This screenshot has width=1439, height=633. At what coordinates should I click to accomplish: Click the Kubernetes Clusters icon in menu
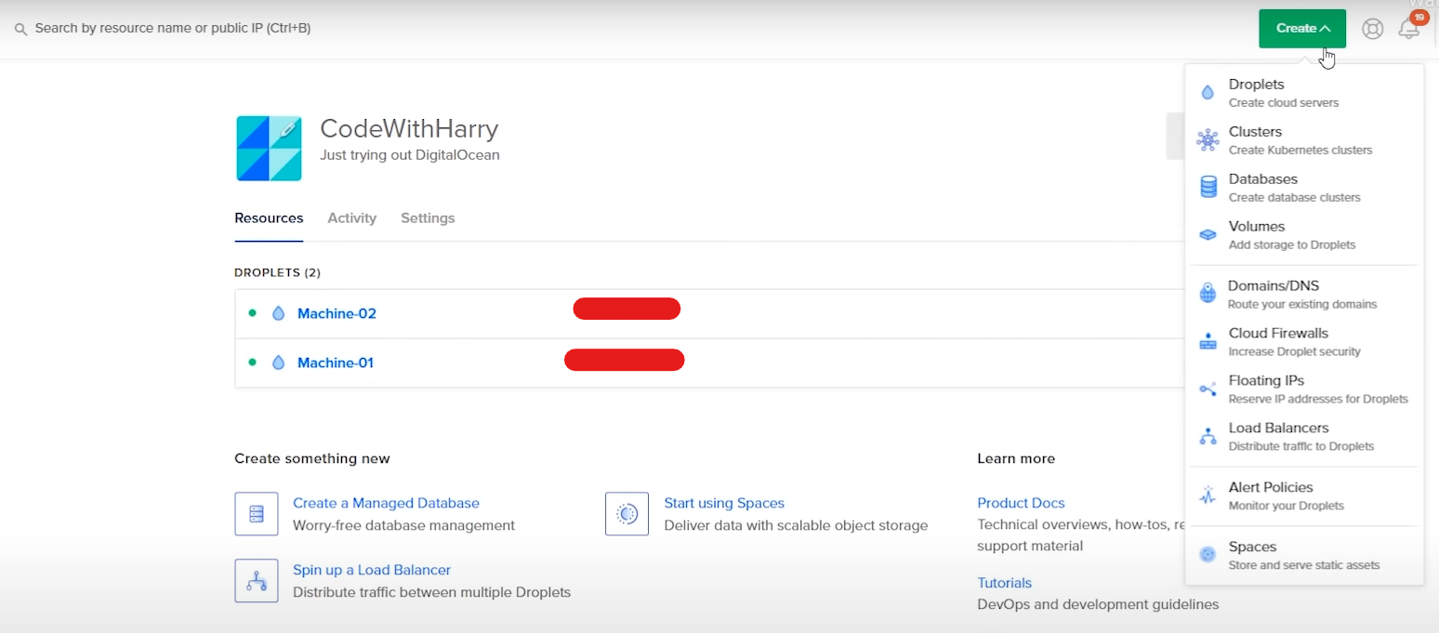click(x=1208, y=140)
